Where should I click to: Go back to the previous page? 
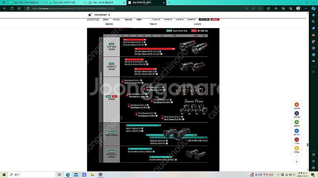click(4, 8)
